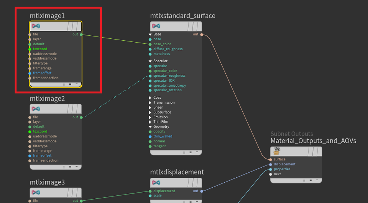Click the base_color input port
368x203 pixels.
coord(150,44)
